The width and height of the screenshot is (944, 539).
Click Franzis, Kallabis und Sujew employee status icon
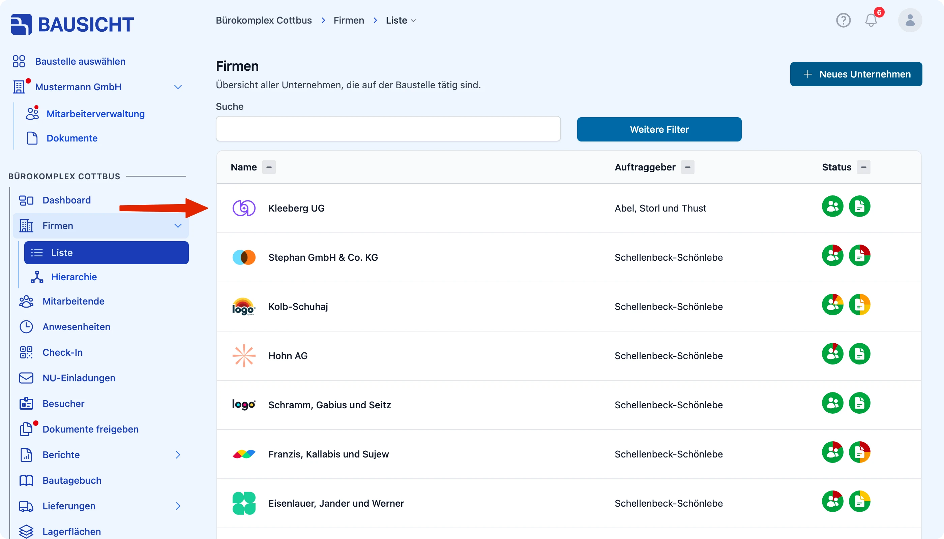(x=832, y=452)
